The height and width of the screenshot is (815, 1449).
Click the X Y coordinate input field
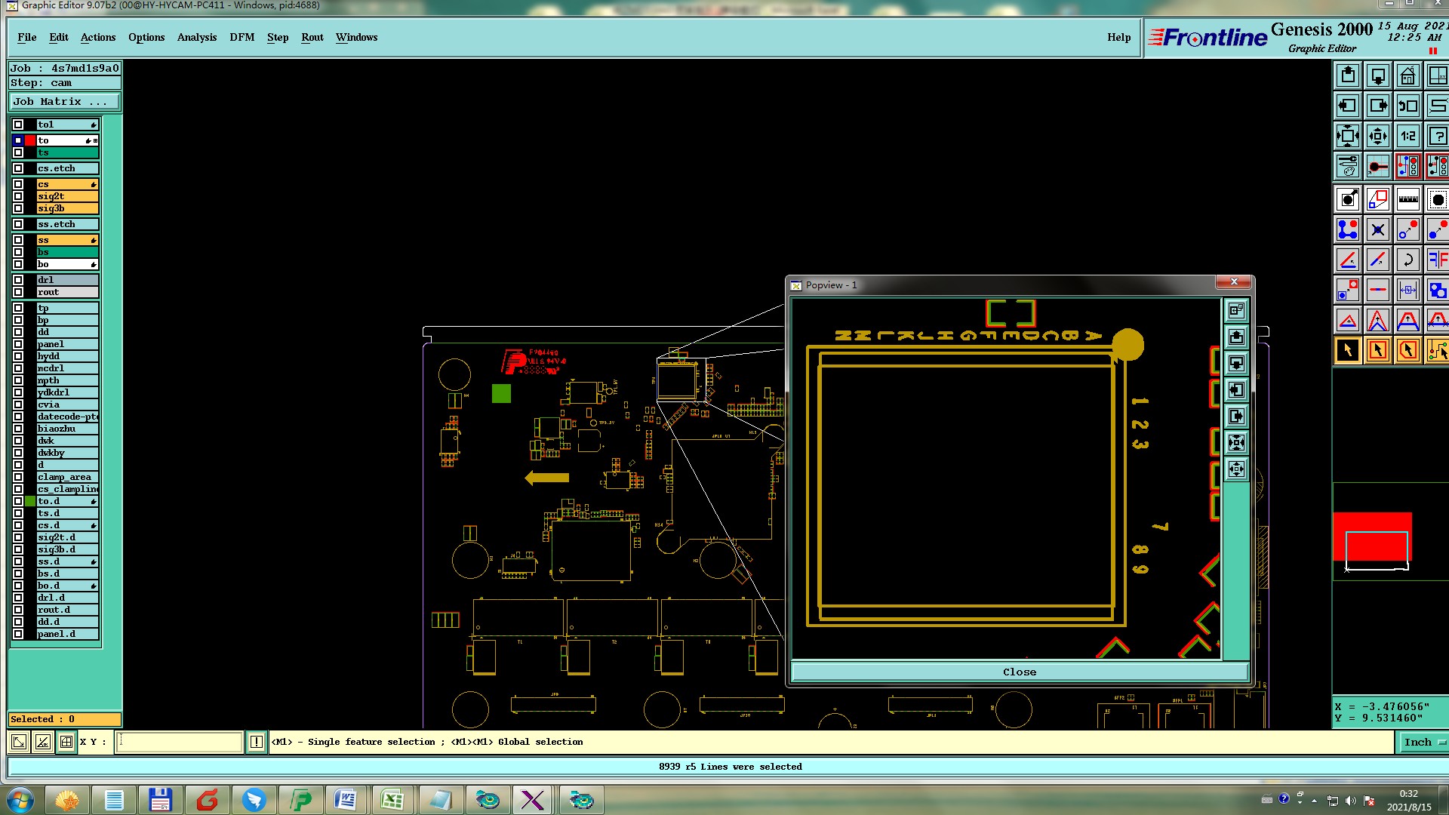180,743
